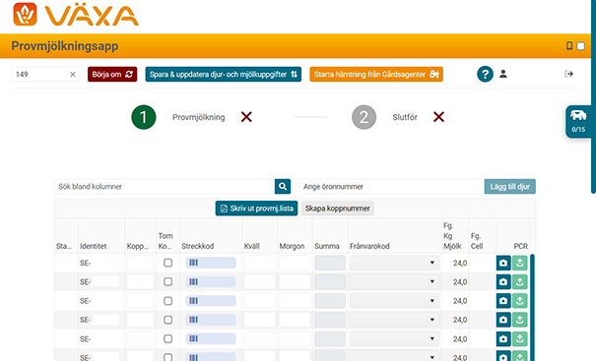Click the Börja om button
The height and width of the screenshot is (361, 596).
[x=112, y=75]
